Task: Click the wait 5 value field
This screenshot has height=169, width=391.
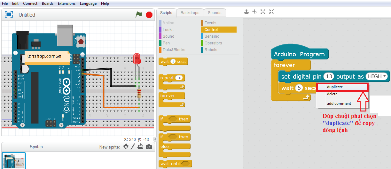Action: coord(299,88)
